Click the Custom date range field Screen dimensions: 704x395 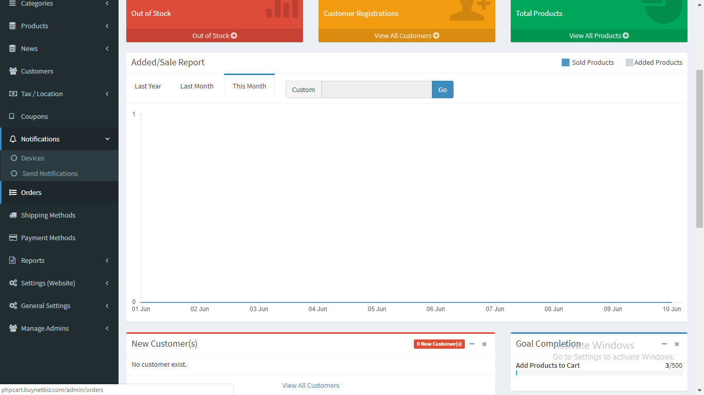coord(376,89)
